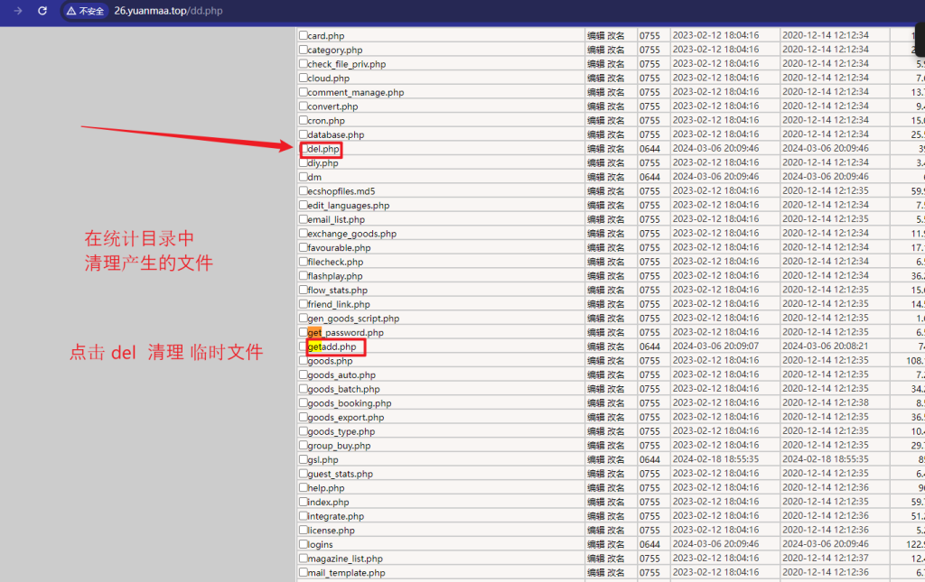Viewport: 925px width, 582px height.
Task: Select the getadd.php checkbox
Action: [304, 346]
